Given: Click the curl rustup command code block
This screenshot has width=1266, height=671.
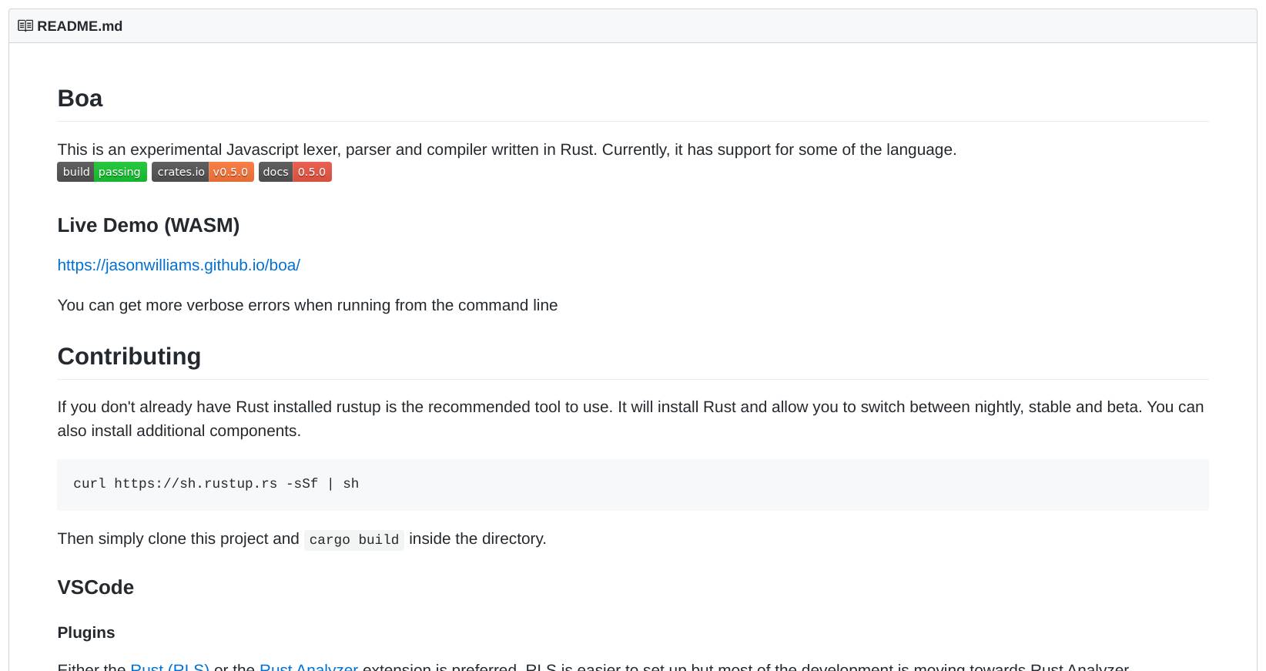Looking at the screenshot, I should [216, 484].
